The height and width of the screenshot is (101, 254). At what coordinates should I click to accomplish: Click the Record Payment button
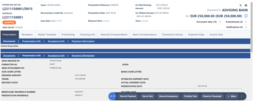pyautogui.click(x=128, y=96)
